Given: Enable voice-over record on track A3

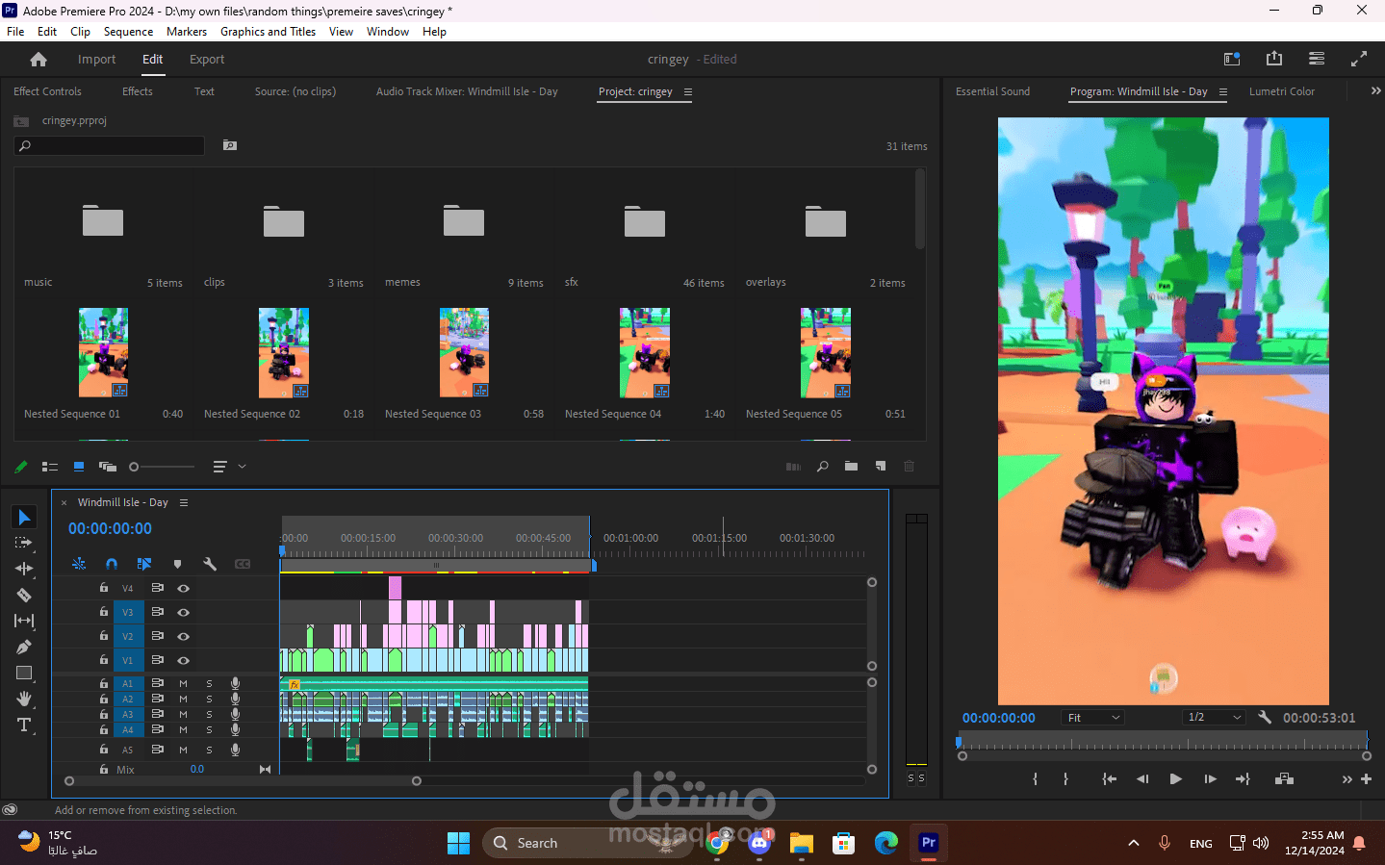Looking at the screenshot, I should click(235, 714).
